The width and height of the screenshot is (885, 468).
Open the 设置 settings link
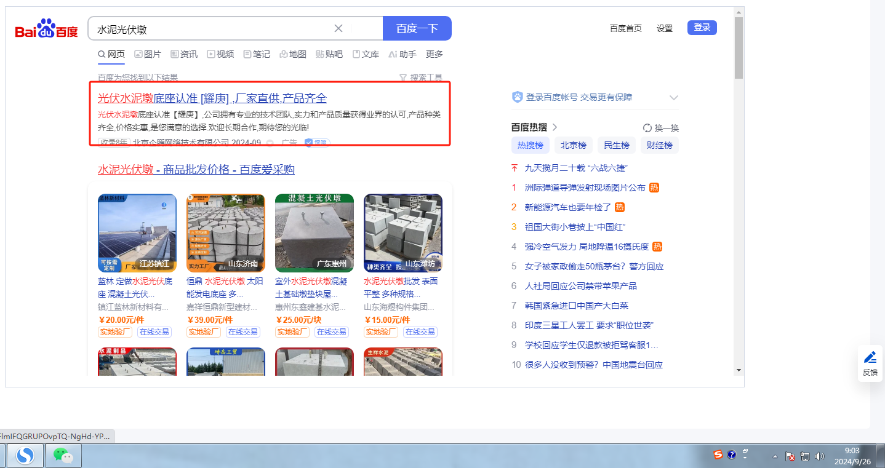(665, 28)
